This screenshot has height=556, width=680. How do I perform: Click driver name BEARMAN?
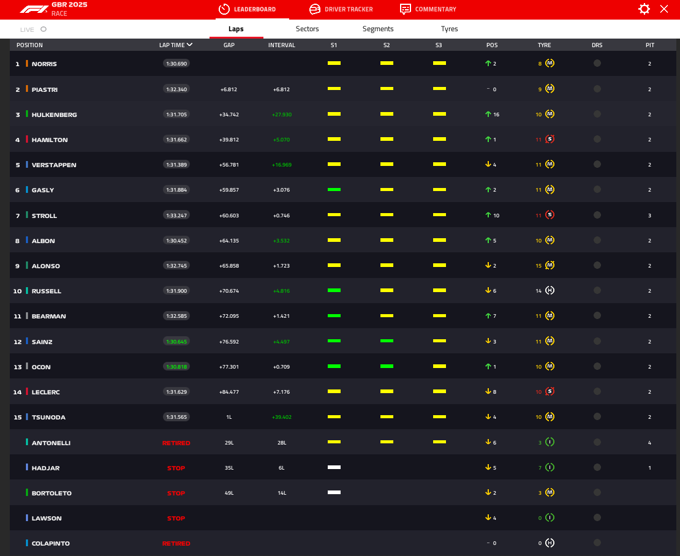tap(48, 317)
